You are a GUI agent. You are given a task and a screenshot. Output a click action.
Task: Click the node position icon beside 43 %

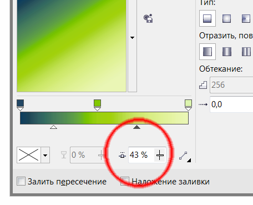click(x=122, y=155)
